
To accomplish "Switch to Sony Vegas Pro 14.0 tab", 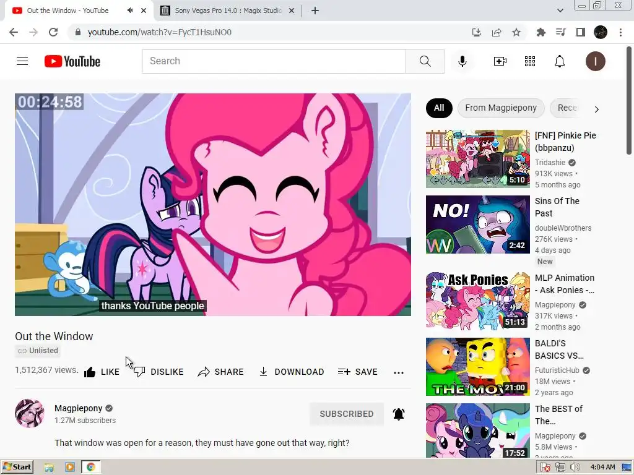I will coord(228,11).
